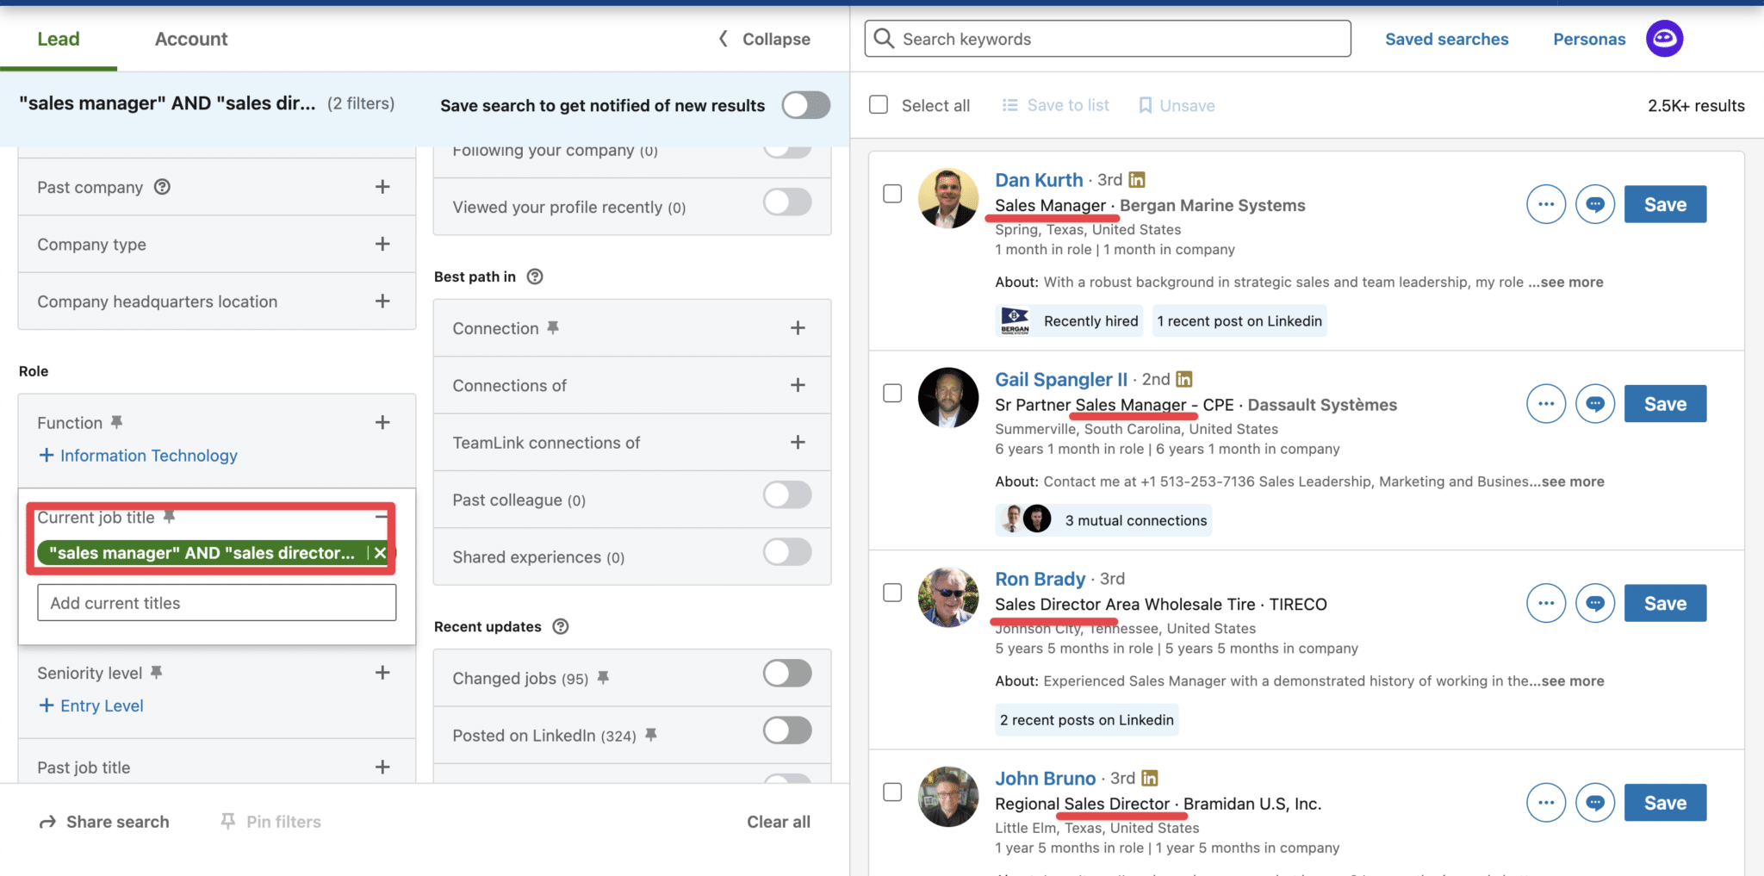Expand the TeamLink connections of filter
This screenshot has width=1764, height=876.
tap(797, 442)
